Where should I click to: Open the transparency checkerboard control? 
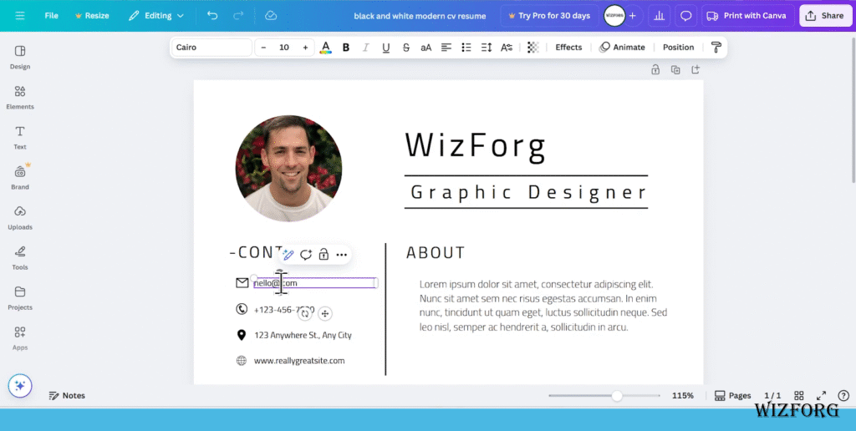point(532,48)
